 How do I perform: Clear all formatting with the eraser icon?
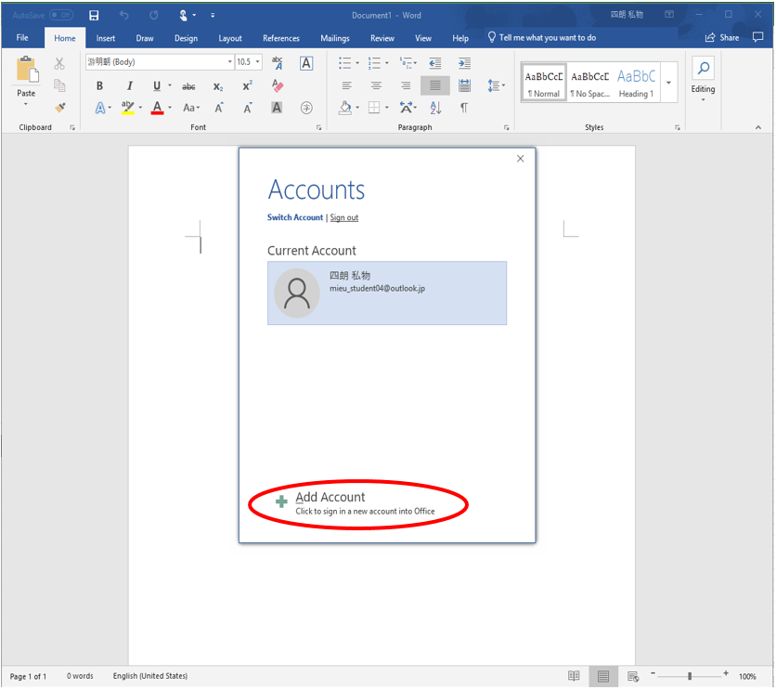point(278,85)
